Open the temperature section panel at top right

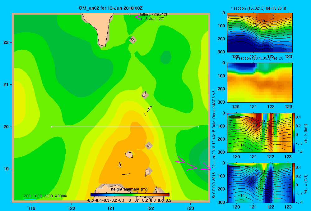(x=260, y=33)
